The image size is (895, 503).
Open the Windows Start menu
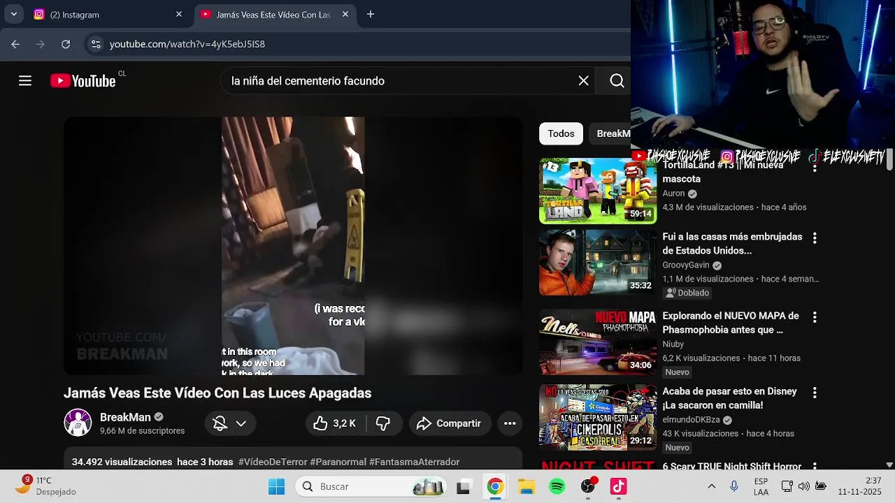(277, 486)
